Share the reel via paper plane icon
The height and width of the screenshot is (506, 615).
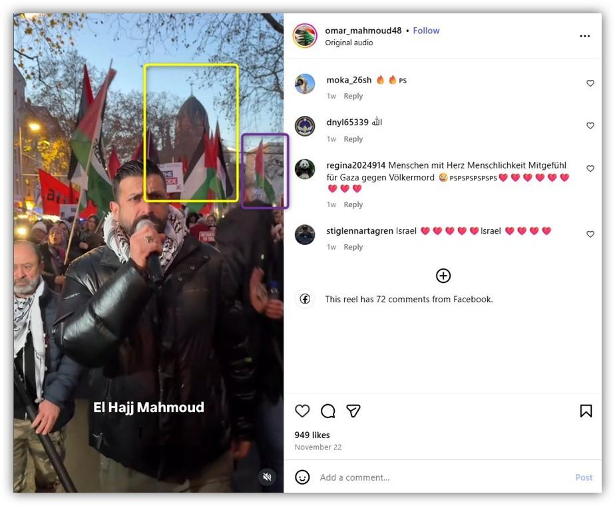click(x=353, y=411)
